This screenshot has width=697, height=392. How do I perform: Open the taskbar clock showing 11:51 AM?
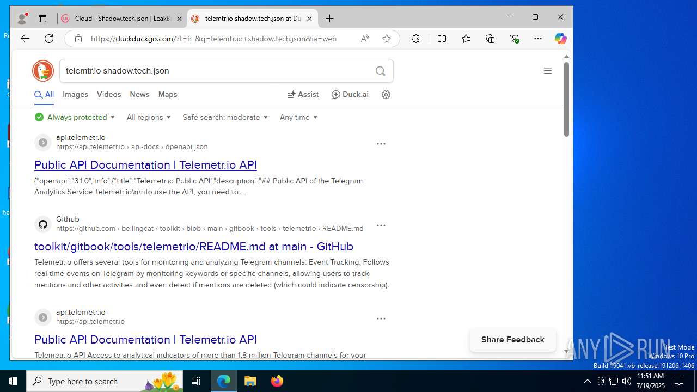point(650,381)
